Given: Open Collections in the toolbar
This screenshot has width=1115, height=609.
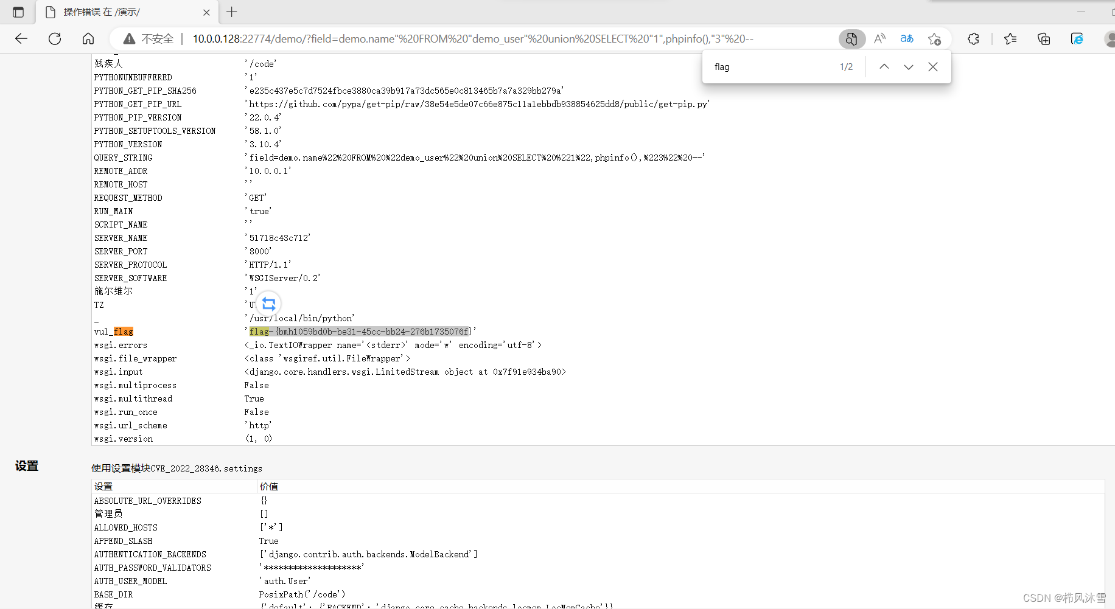Looking at the screenshot, I should (1043, 38).
